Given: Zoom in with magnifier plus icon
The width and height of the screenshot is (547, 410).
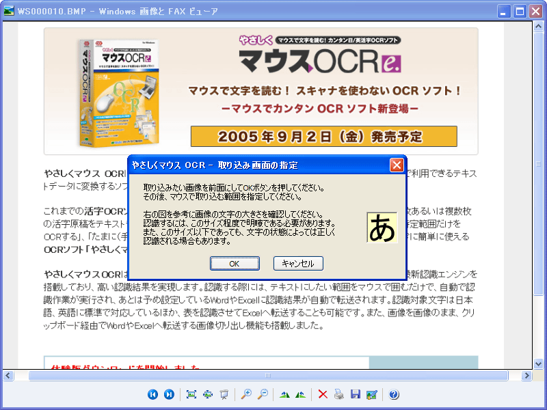Looking at the screenshot, I should pos(246,394).
